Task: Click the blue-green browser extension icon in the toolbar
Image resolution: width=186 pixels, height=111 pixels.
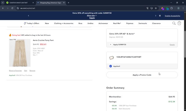Action: click(167, 8)
